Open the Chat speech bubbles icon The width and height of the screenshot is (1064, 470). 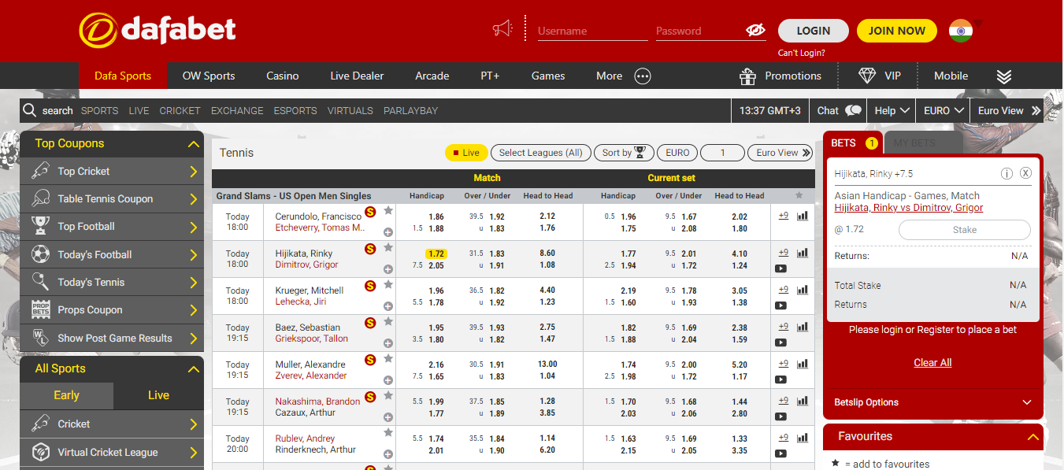853,111
